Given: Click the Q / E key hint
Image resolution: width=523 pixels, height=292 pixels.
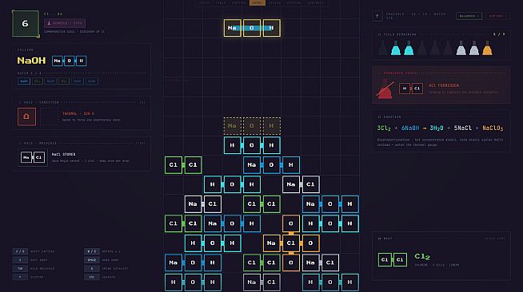Looking at the screenshot, I should click(92, 251).
